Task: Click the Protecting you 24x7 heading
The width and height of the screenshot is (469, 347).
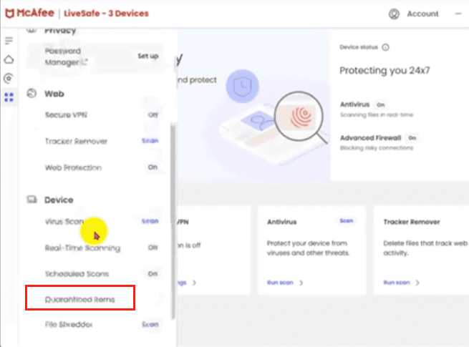Action: click(385, 71)
